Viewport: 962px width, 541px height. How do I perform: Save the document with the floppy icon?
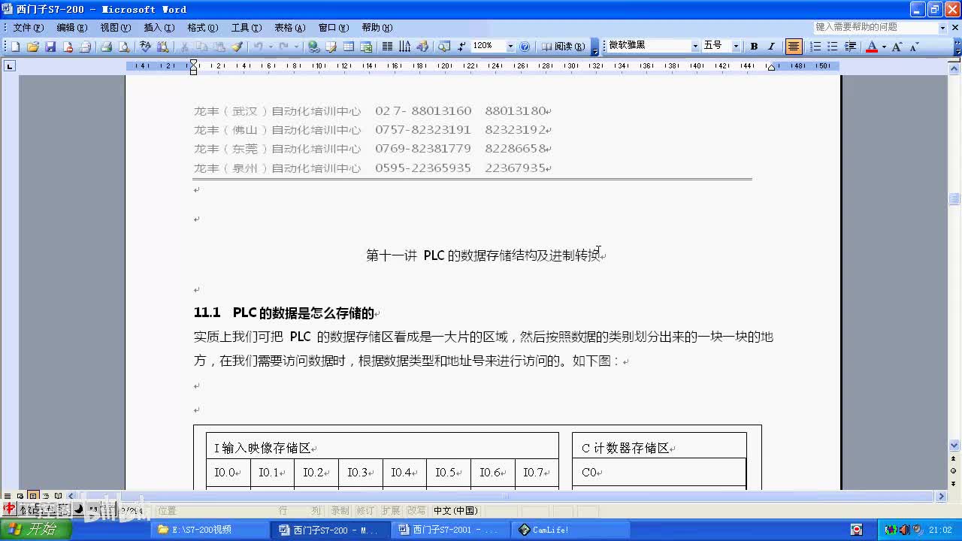50,47
